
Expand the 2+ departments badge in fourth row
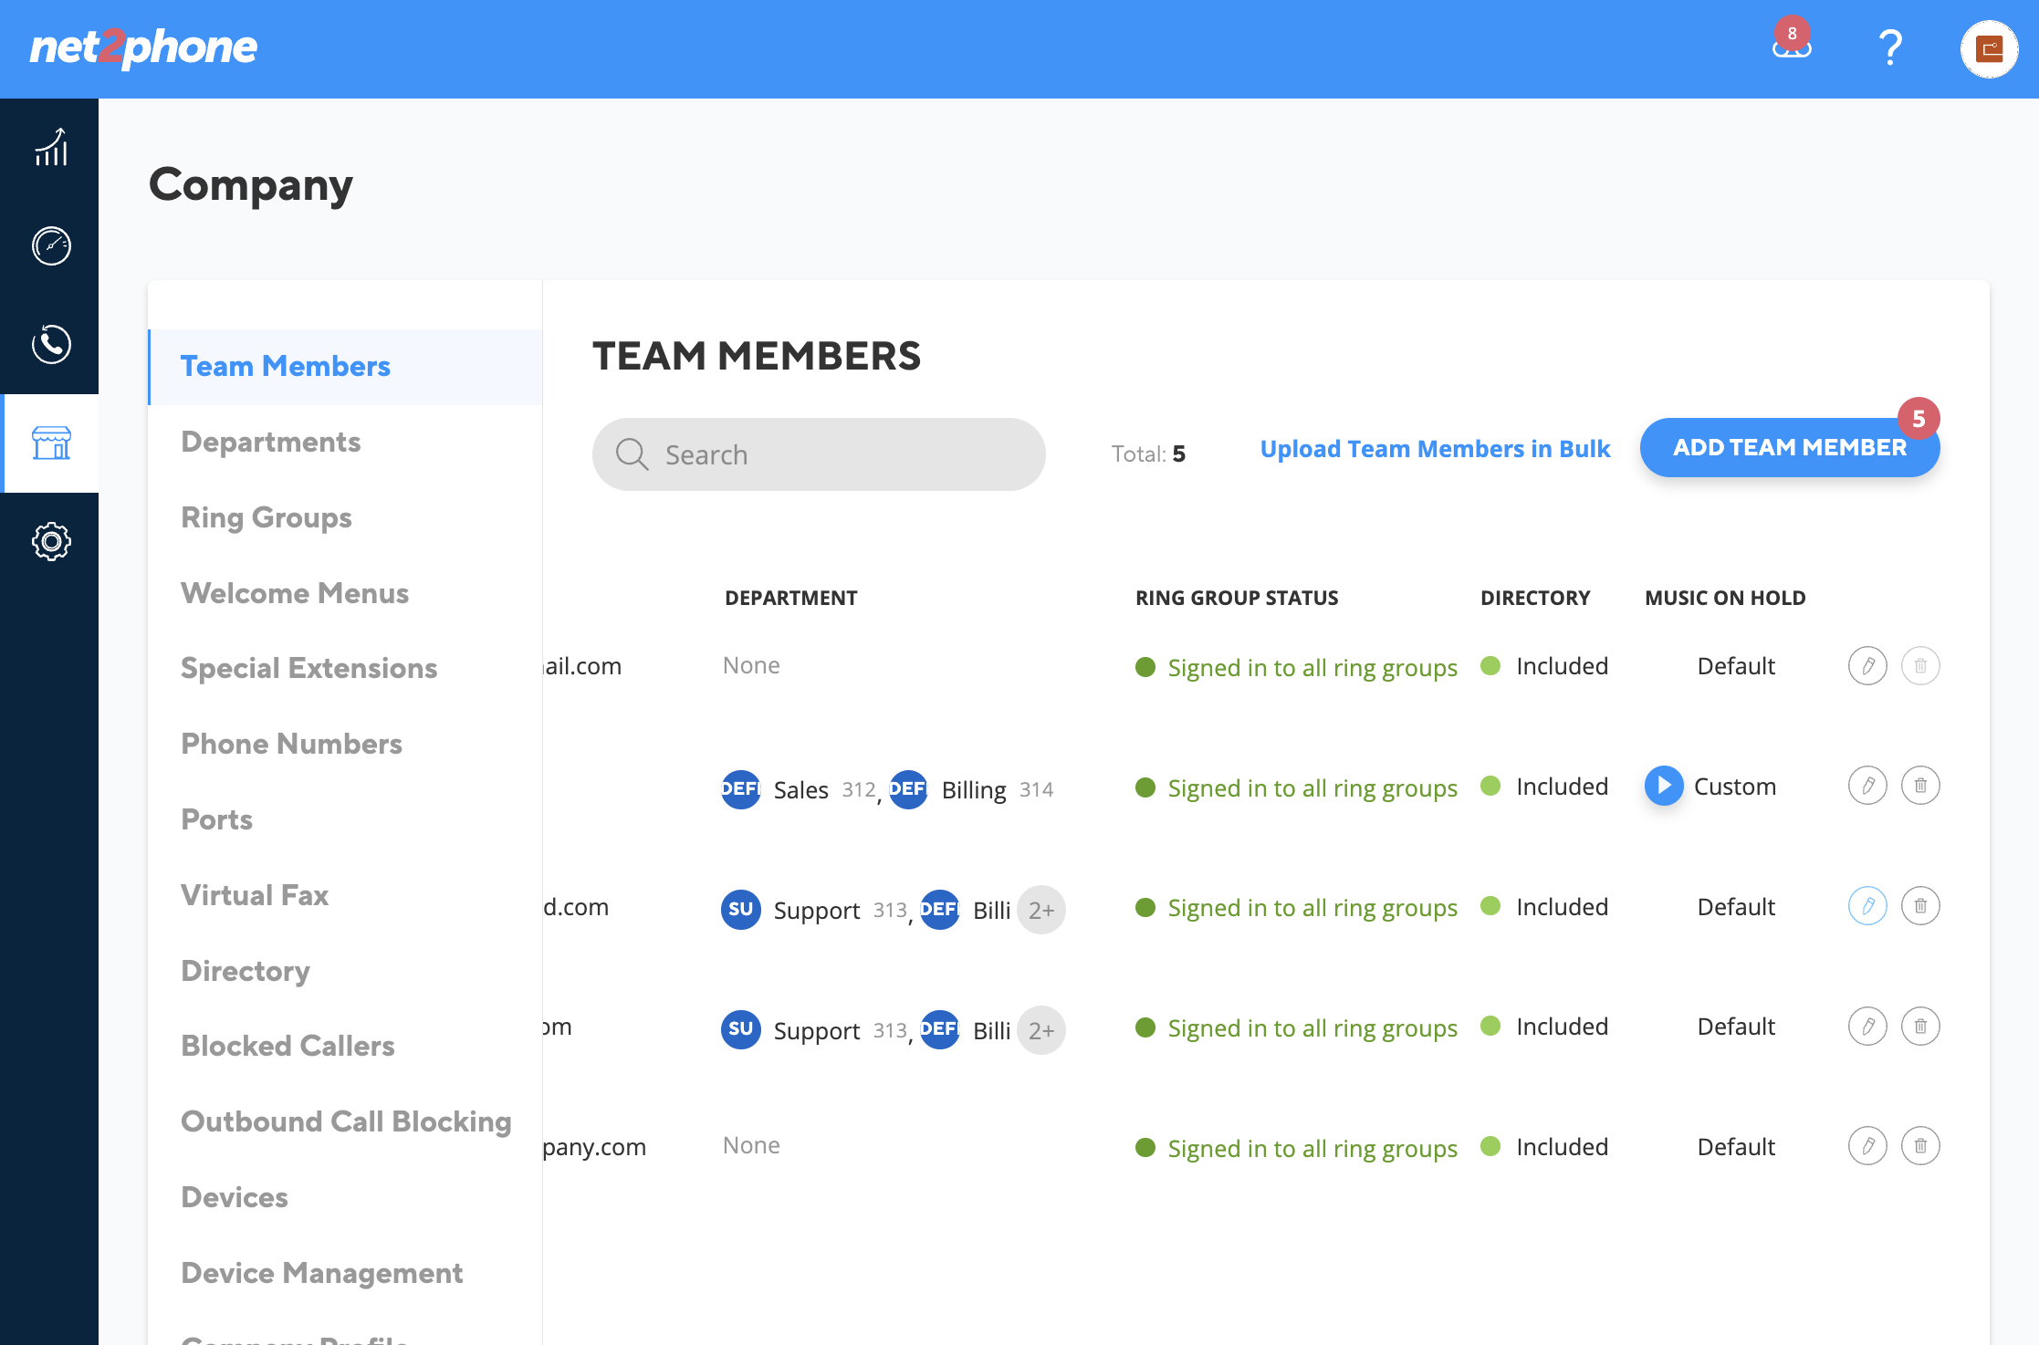[x=1041, y=1030]
